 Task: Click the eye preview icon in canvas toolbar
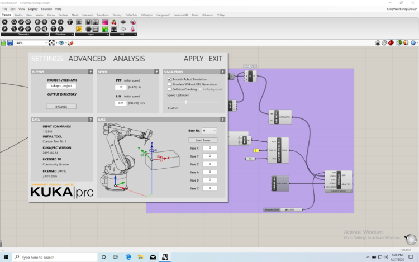tap(62, 42)
